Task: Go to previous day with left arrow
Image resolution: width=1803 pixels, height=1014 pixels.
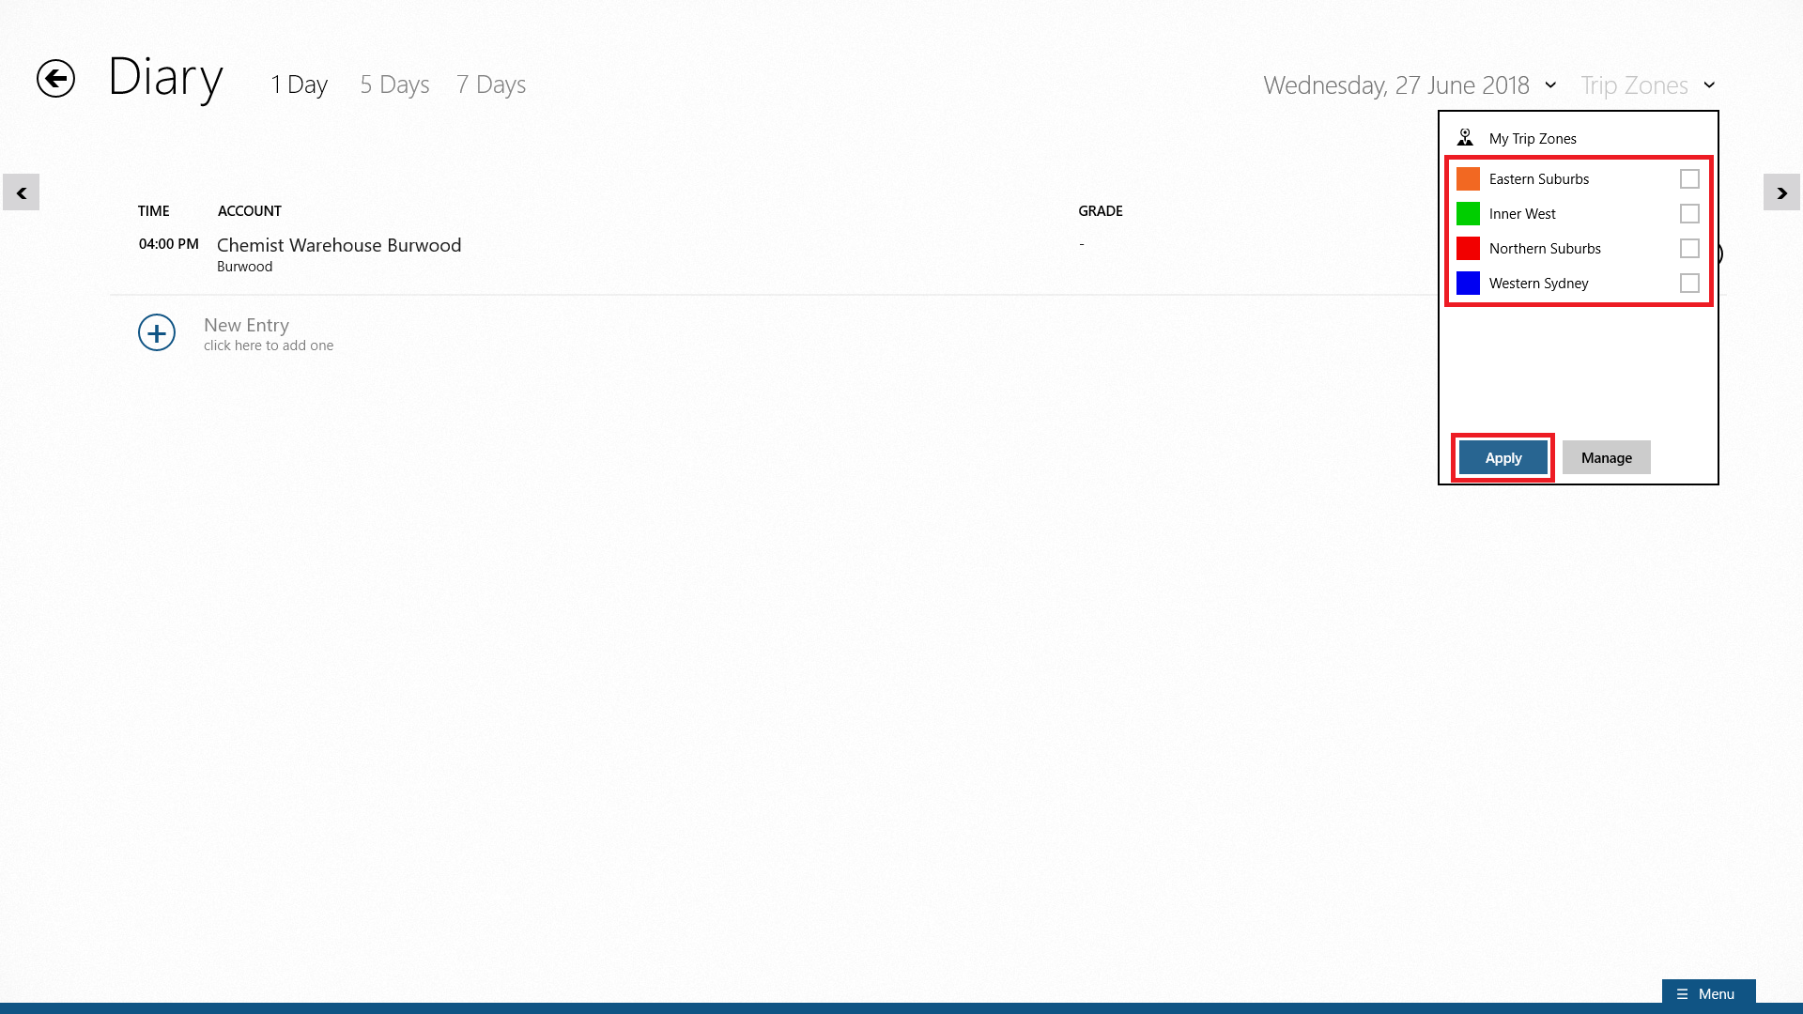Action: point(21,192)
